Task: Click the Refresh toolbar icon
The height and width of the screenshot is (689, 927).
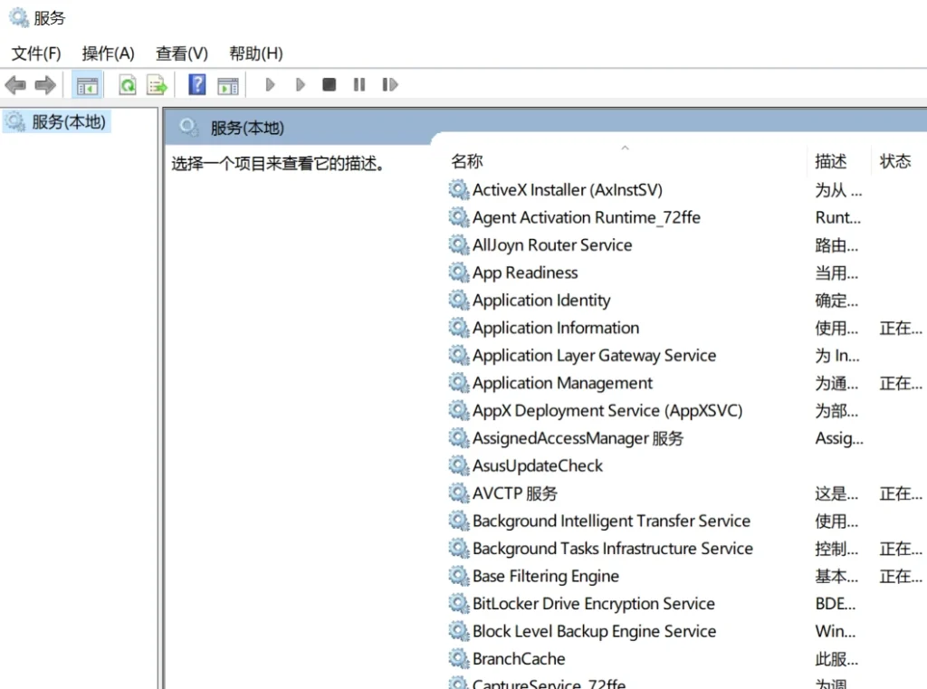Action: coord(127,85)
